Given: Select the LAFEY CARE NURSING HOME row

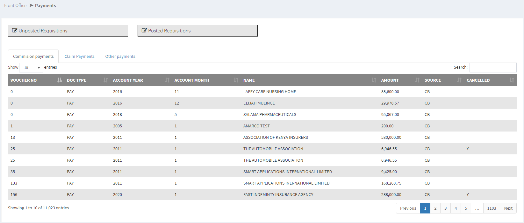Looking at the screenshot, I should coord(269,92).
